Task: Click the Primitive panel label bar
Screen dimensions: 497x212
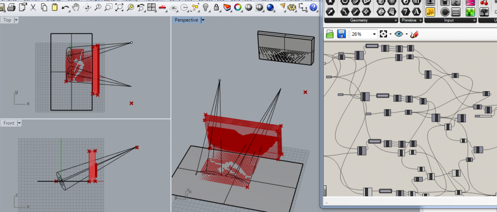Action: coord(412,20)
